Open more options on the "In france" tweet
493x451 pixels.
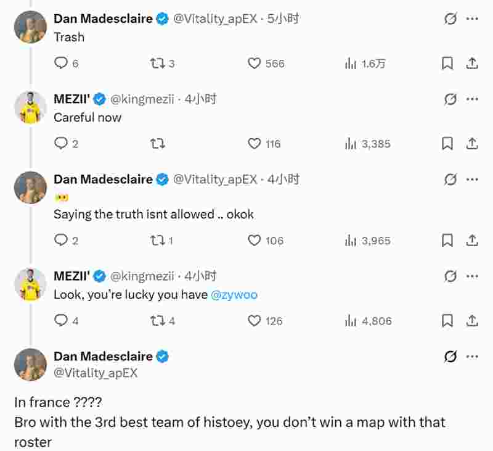point(472,357)
